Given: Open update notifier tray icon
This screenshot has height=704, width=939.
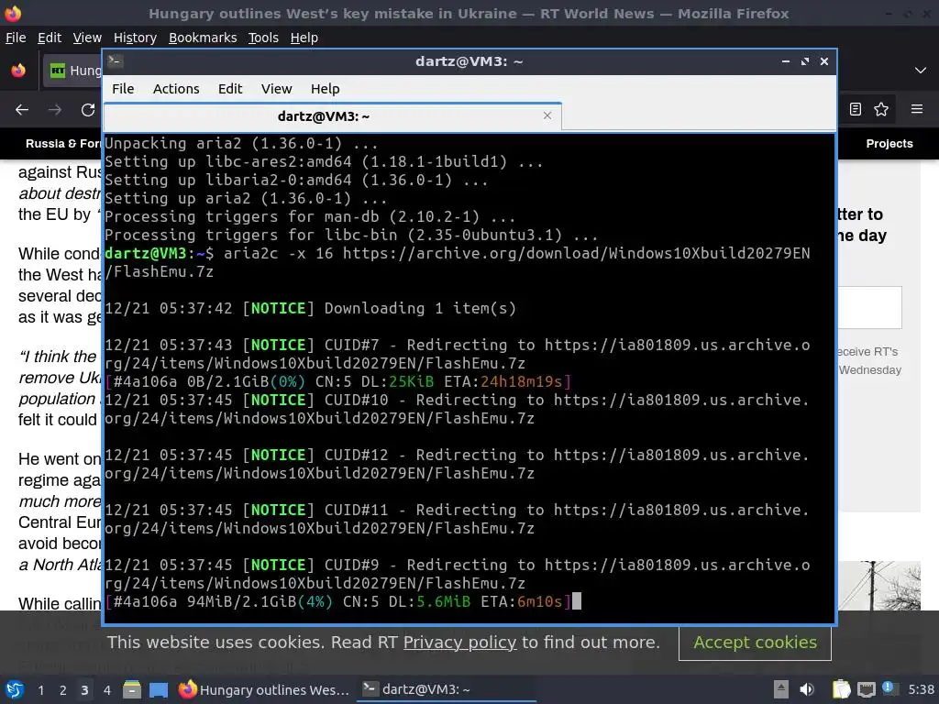Looking at the screenshot, I should (889, 688).
